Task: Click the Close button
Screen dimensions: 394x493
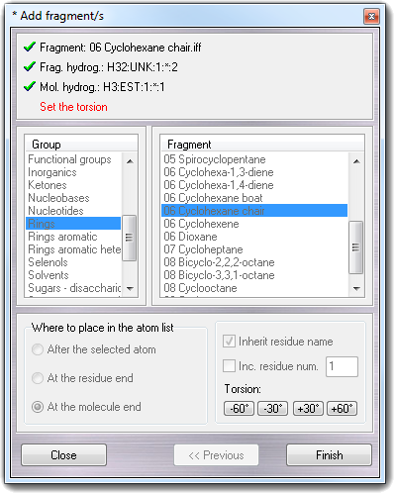Action: (x=63, y=455)
